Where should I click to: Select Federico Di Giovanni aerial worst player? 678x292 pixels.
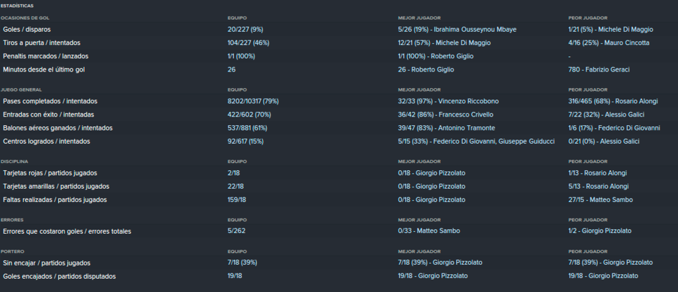614,128
